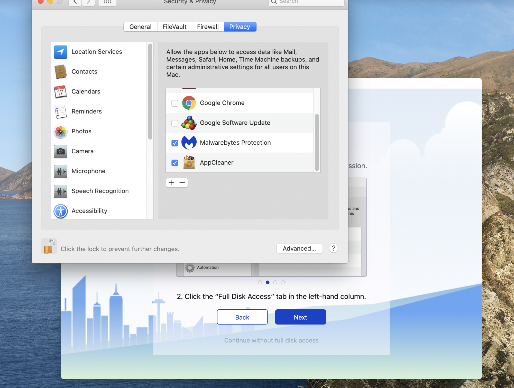
Task: Remove app with the minus button
Action: tap(182, 183)
